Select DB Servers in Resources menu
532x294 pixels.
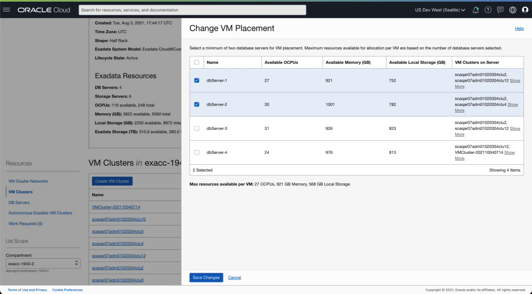[x=19, y=203]
